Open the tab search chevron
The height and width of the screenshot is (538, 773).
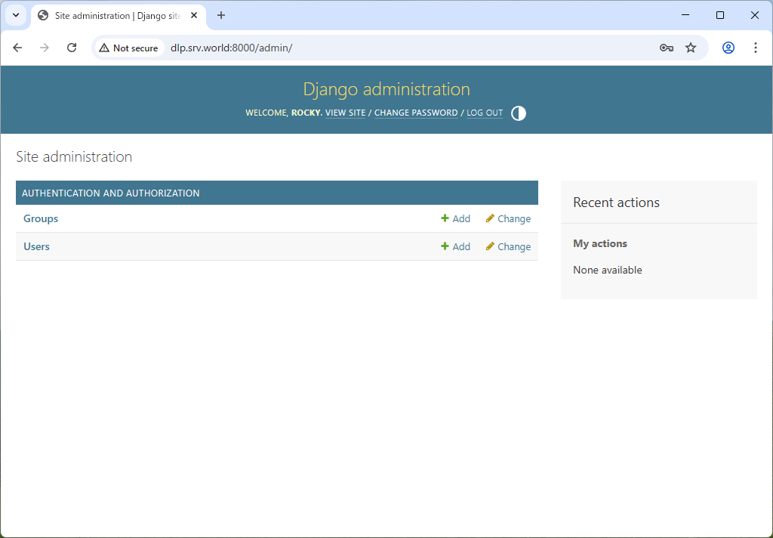[15, 15]
